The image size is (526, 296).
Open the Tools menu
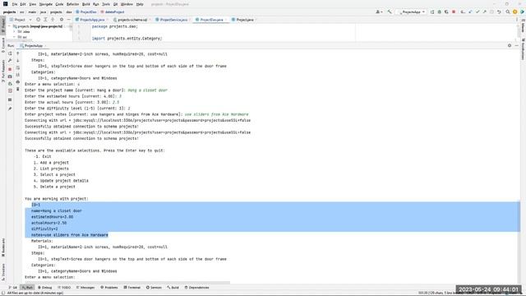(x=106, y=4)
